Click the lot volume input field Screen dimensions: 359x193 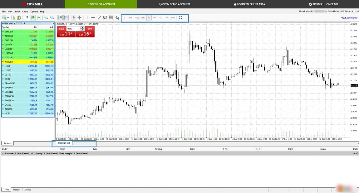tap(73, 29)
